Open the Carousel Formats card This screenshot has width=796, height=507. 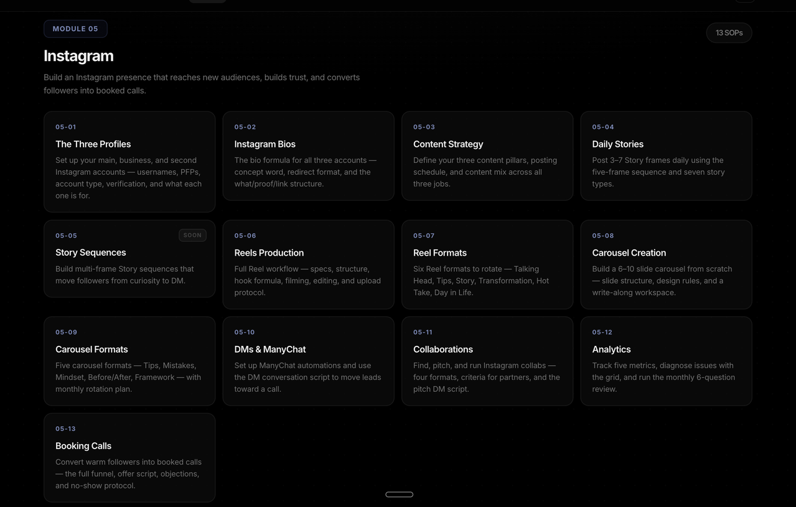tap(129, 361)
